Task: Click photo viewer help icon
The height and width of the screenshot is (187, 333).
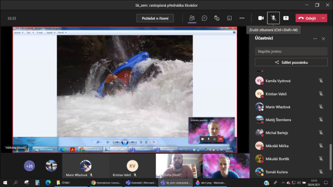Action: tap(234, 32)
